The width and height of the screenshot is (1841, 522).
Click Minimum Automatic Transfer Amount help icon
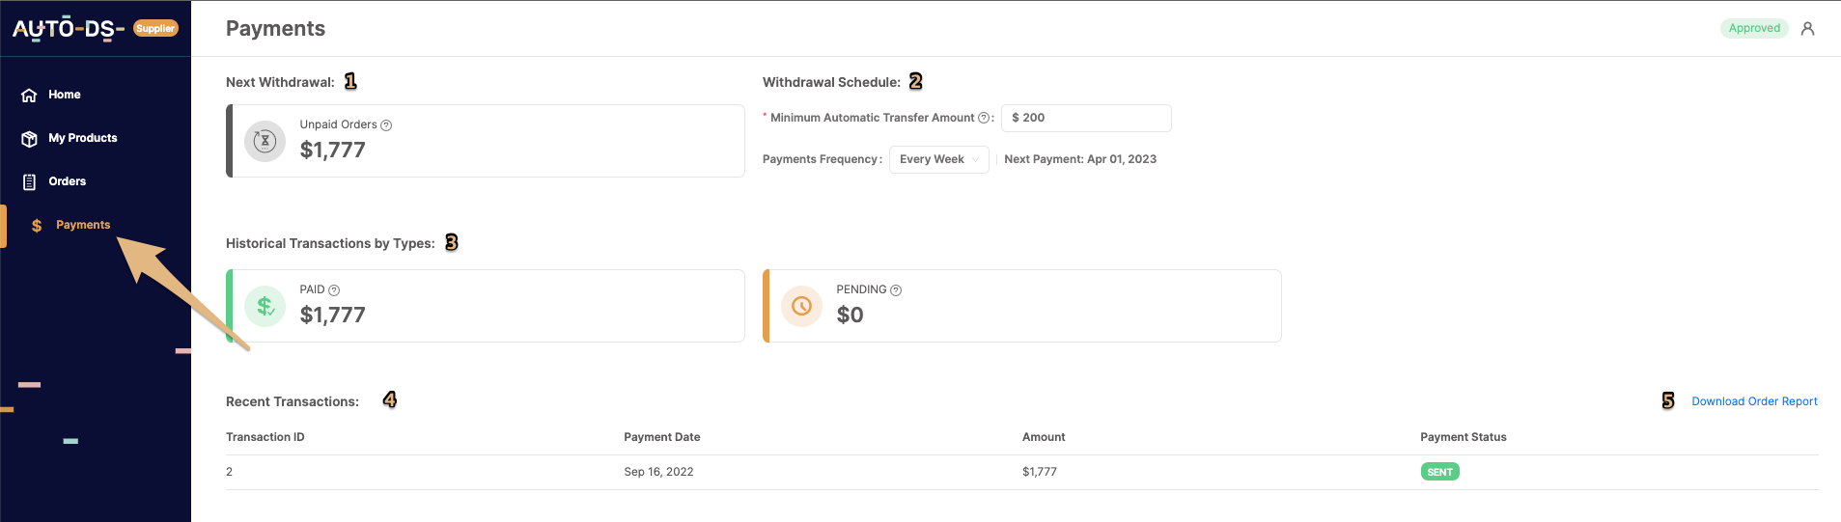pos(984,118)
